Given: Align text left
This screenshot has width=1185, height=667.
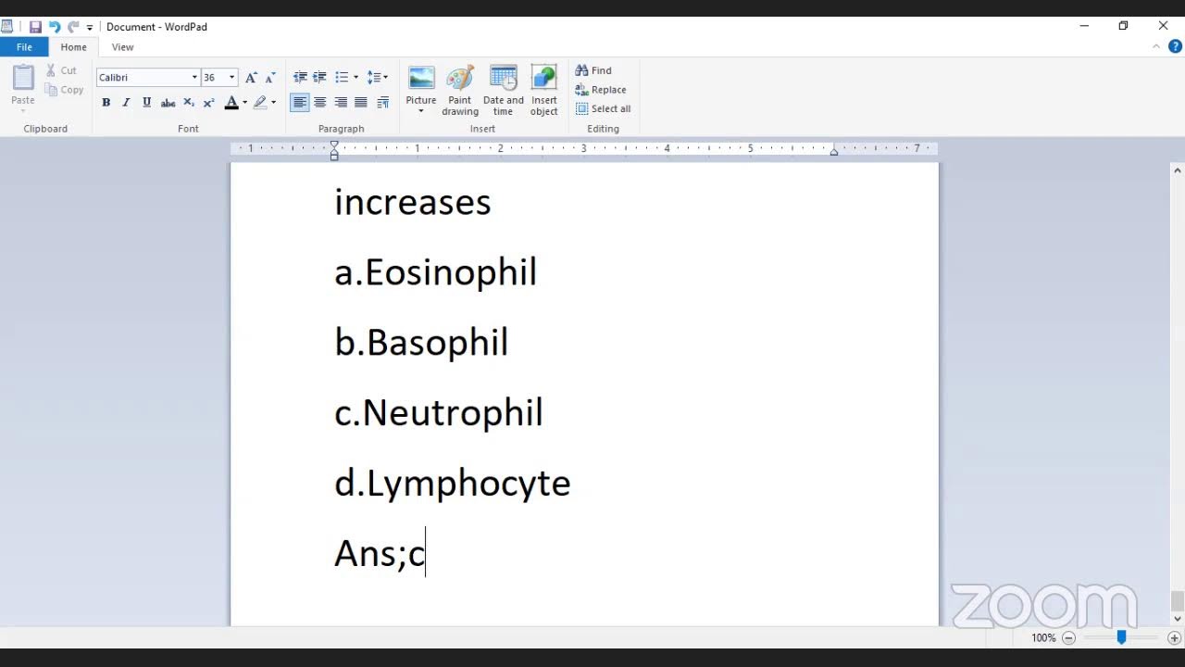Looking at the screenshot, I should point(300,103).
